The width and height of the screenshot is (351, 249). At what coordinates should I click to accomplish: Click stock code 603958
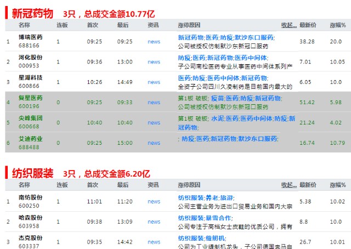pyautogui.click(x=29, y=226)
